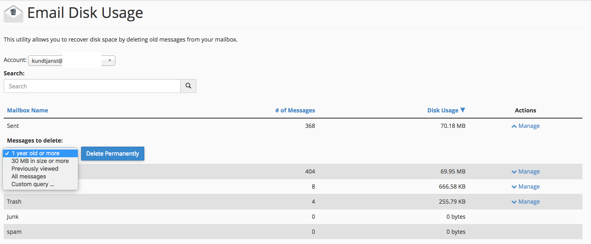
Task: Click the Delete Permanently button
Action: click(112, 154)
